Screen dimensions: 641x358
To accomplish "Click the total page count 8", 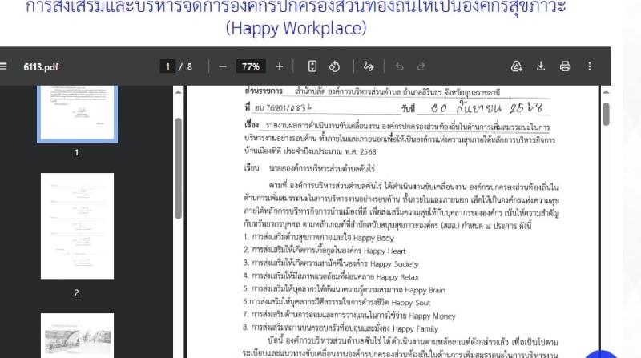I will (190, 66).
